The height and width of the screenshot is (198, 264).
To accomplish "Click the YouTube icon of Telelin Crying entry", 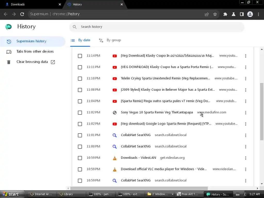I will [x=115, y=78].
